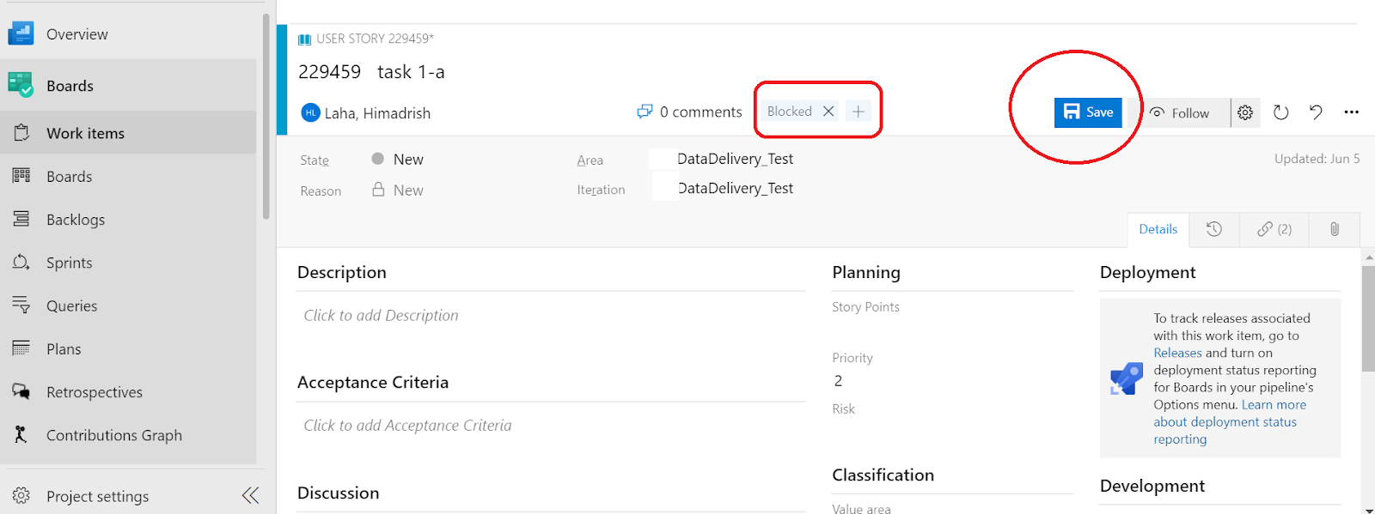Screen dimensions: 1375x514
Task: Add a new tag with plus button
Action: 858,112
